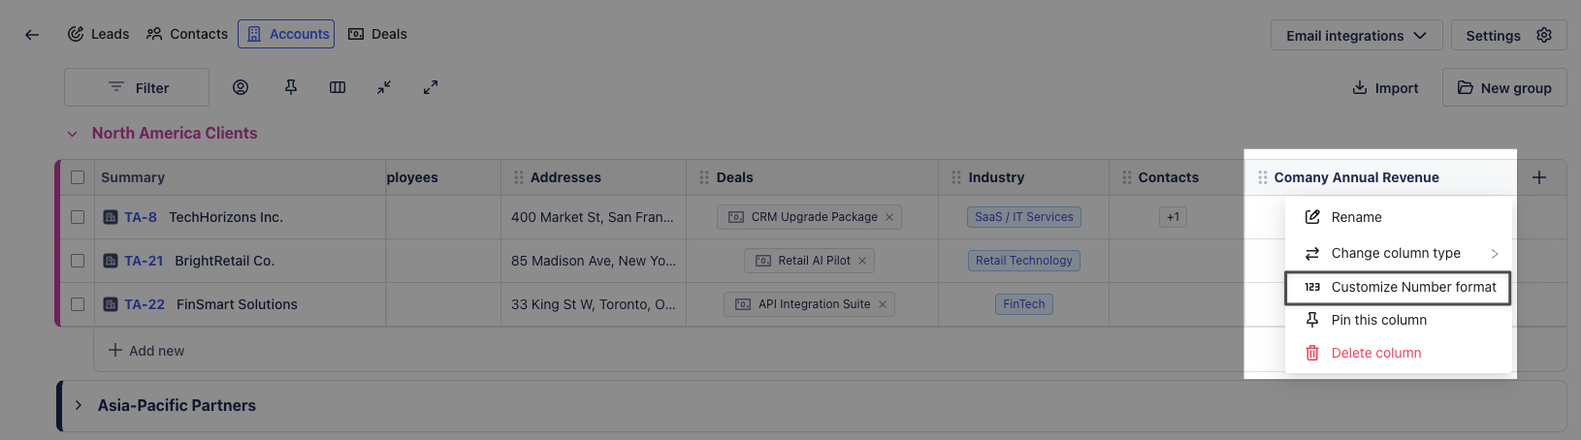
Task: Remove CRM Upgrade Package deal tag
Action: point(889,217)
